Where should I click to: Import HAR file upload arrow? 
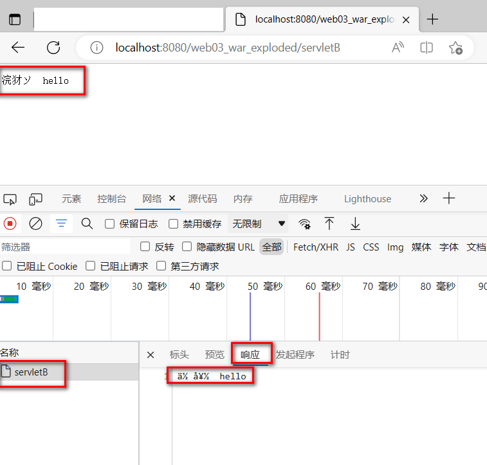[329, 223]
